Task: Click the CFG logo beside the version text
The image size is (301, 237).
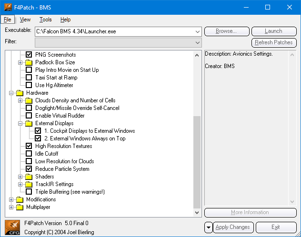Action: (12, 227)
